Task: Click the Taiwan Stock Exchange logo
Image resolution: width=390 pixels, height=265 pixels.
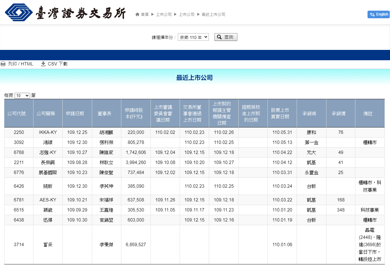Action: (x=65, y=12)
